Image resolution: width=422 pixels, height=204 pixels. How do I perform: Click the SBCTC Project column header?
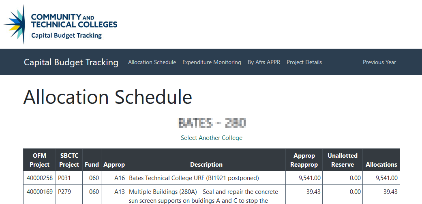(69, 160)
